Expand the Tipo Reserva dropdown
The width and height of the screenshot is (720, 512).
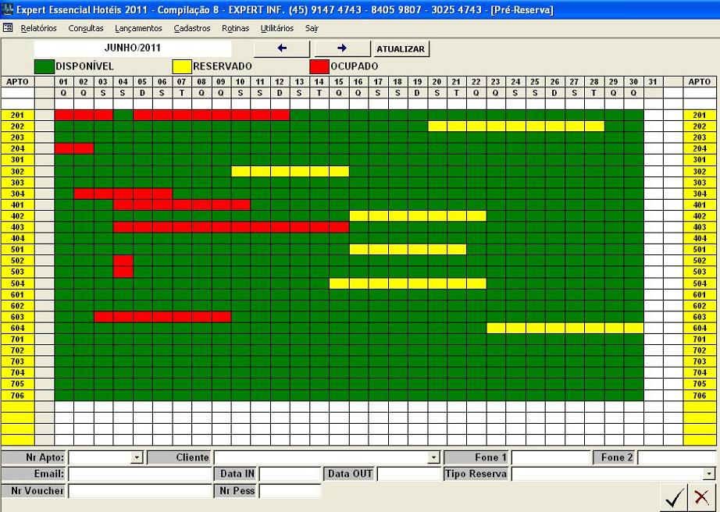[x=708, y=475]
